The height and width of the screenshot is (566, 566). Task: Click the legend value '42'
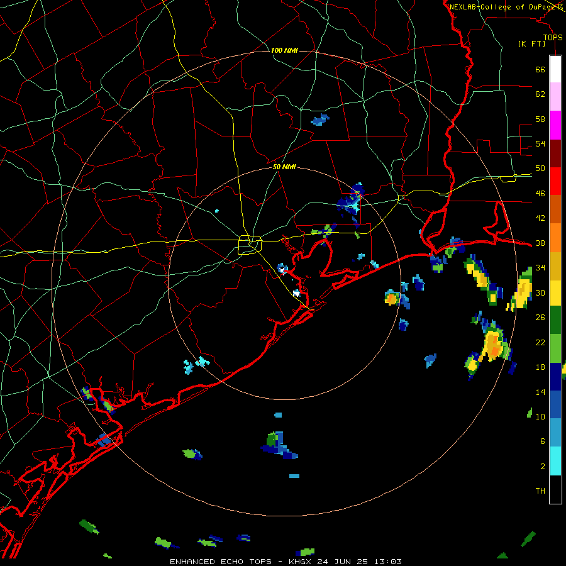tap(540, 218)
